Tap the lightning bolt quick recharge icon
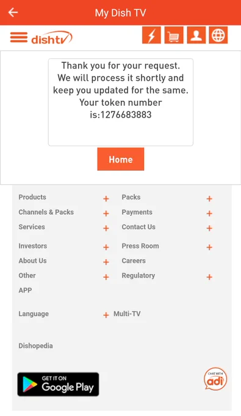Screen dimensions: 241x416 point(151,35)
